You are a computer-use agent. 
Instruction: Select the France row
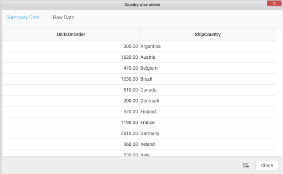139,123
